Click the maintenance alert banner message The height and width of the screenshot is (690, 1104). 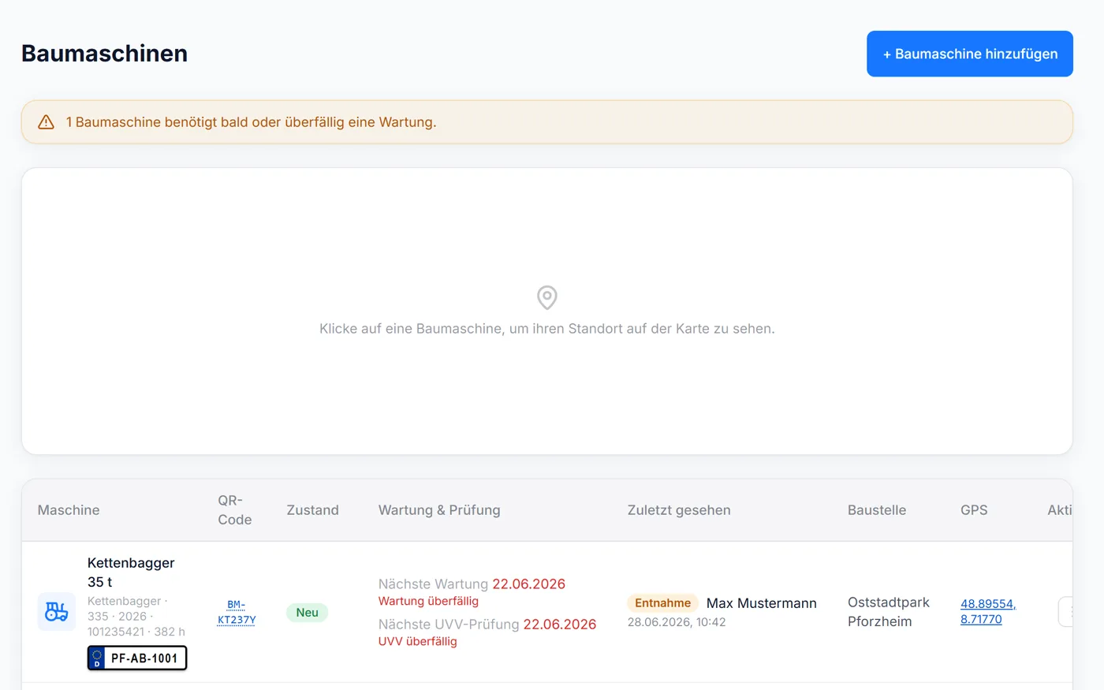coord(252,122)
